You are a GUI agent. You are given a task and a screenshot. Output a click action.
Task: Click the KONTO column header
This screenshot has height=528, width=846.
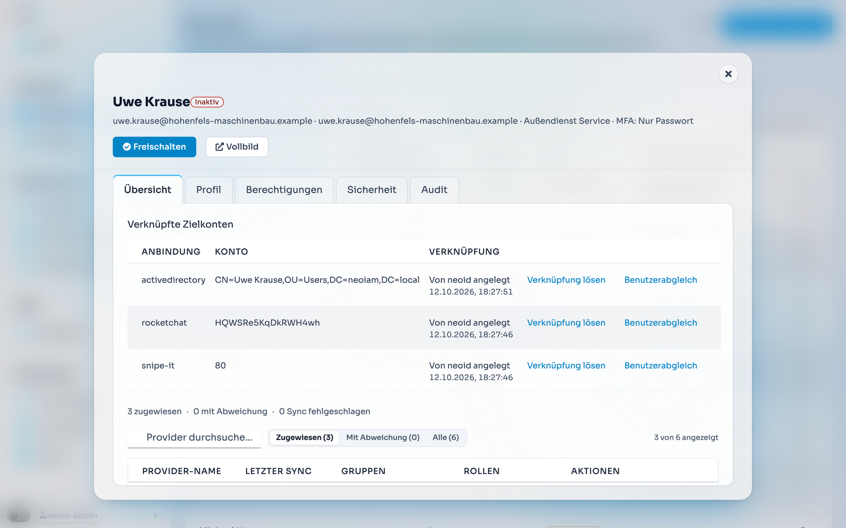231,252
